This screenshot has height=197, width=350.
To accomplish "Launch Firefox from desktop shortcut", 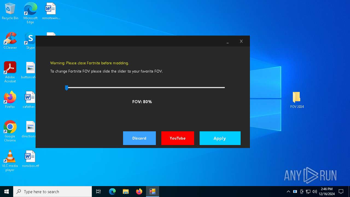I will (10, 100).
